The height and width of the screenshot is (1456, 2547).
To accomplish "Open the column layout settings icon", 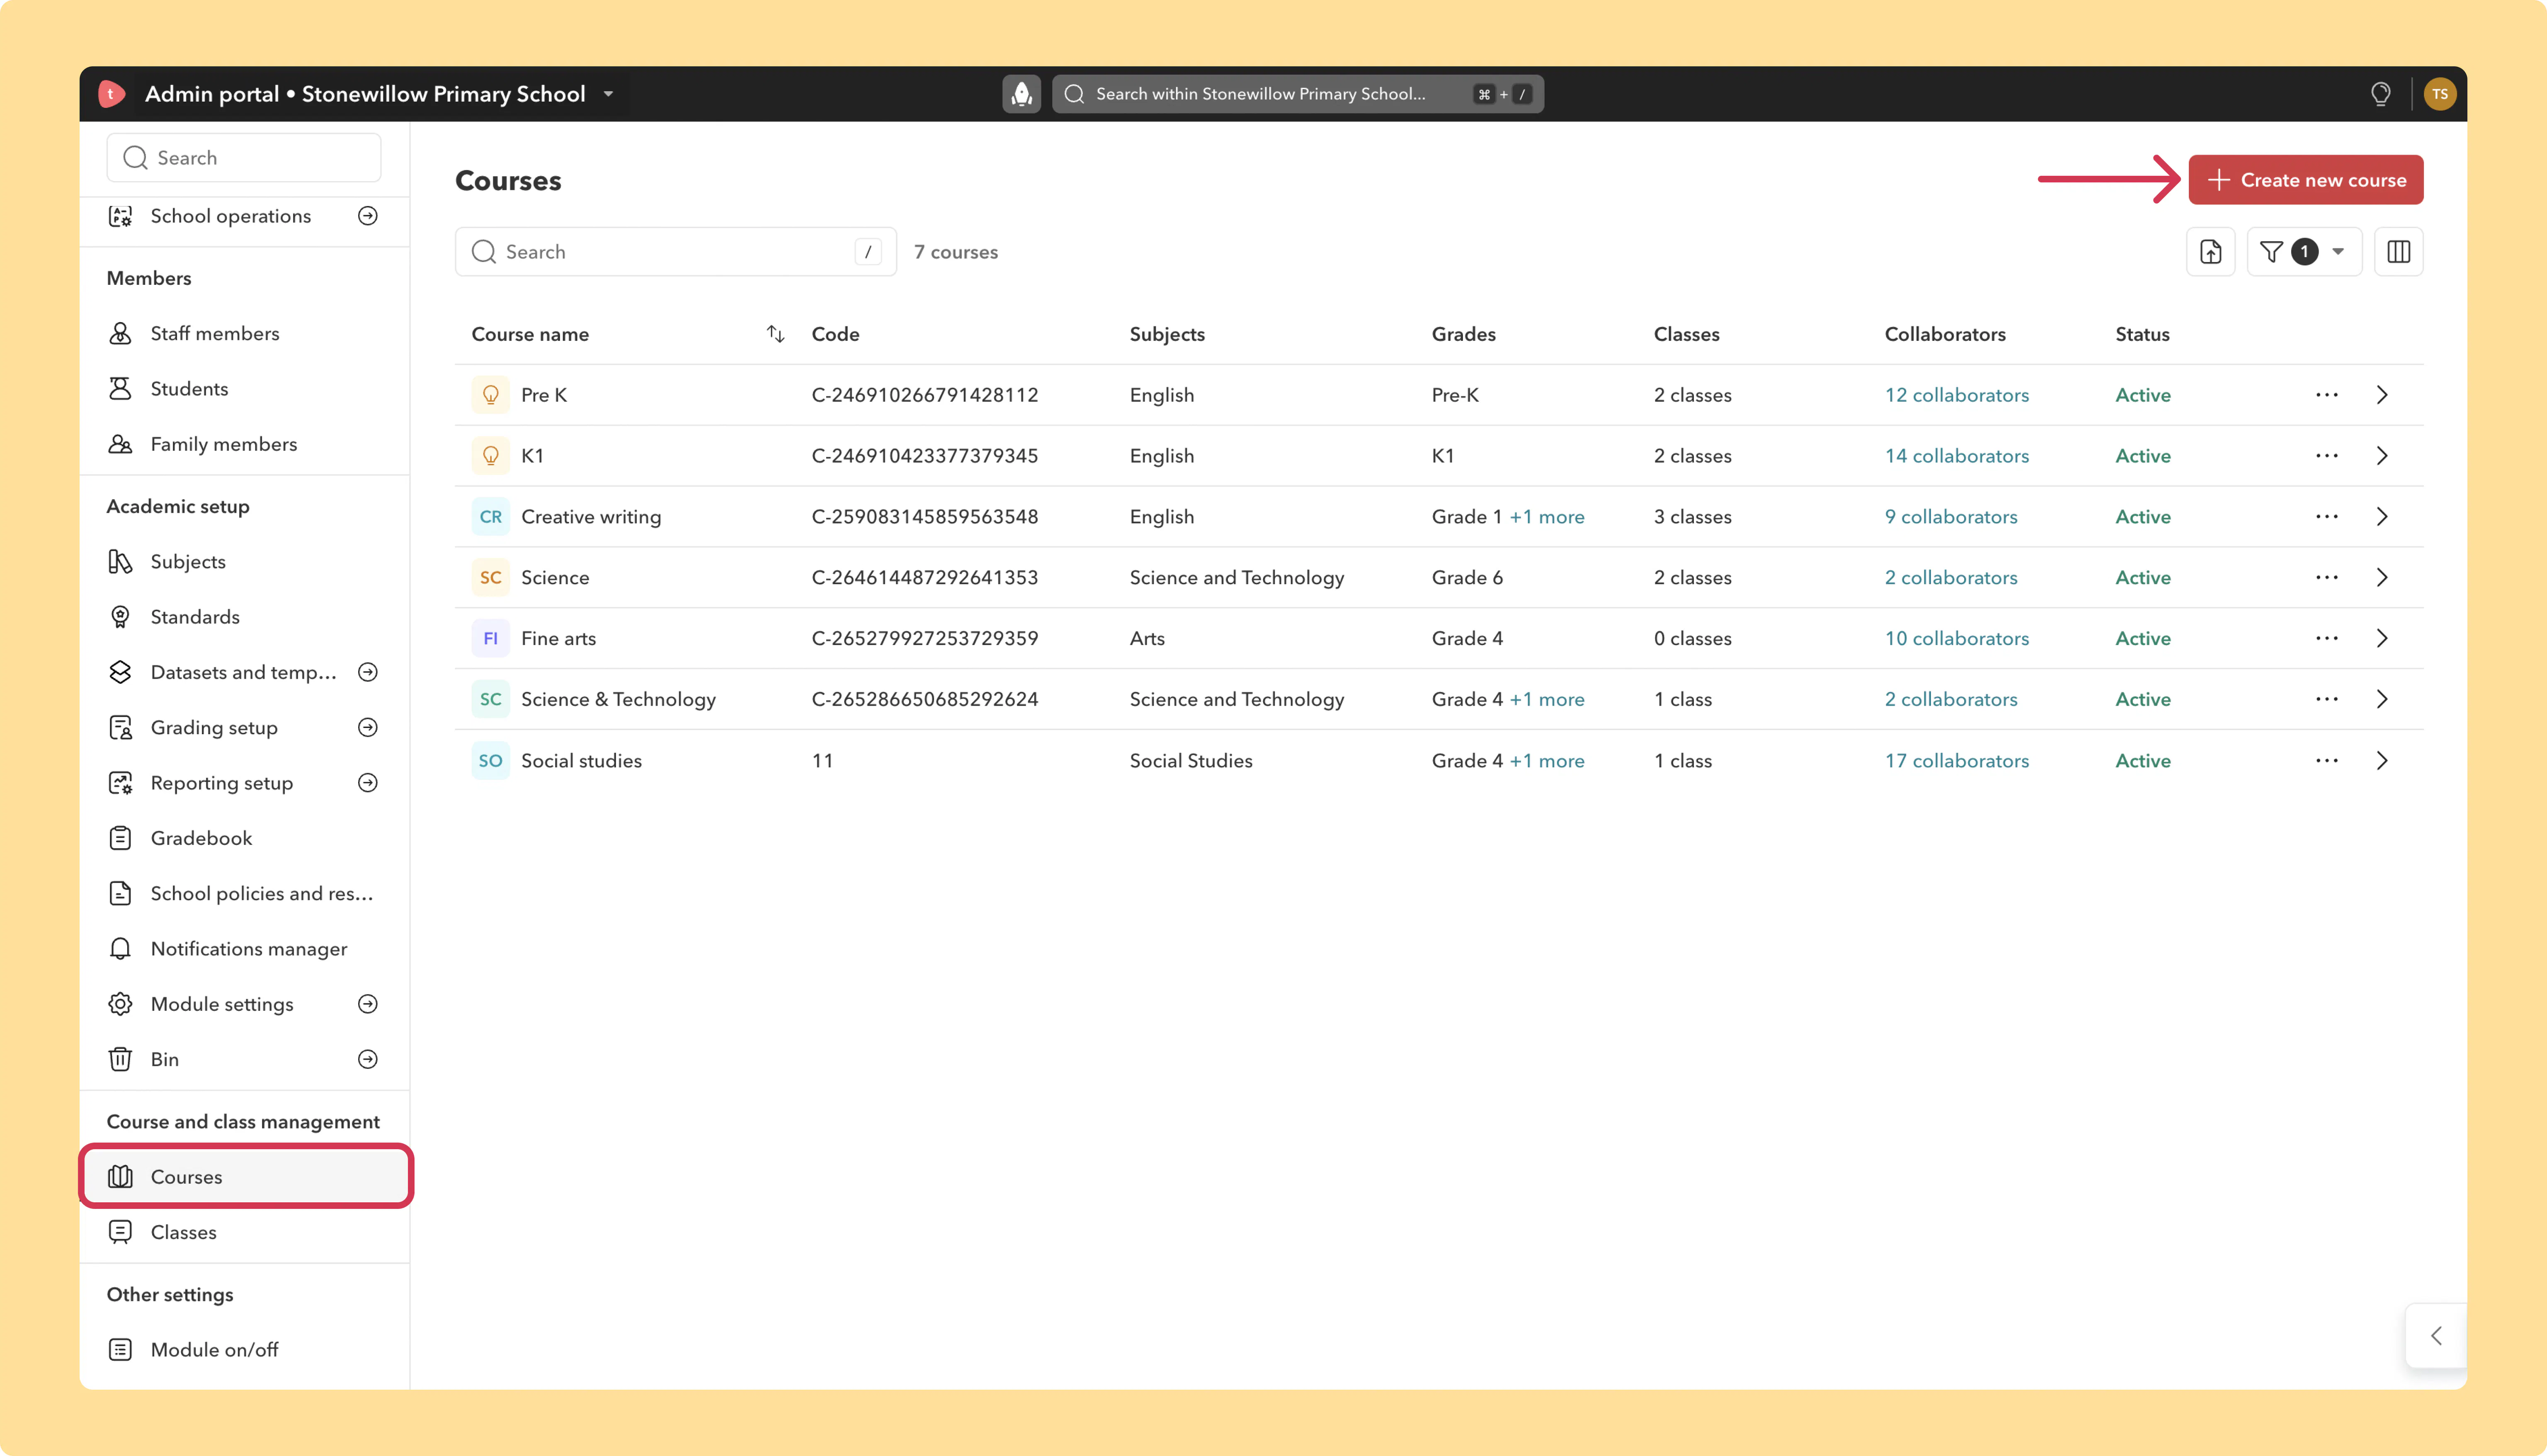I will pyautogui.click(x=2398, y=252).
